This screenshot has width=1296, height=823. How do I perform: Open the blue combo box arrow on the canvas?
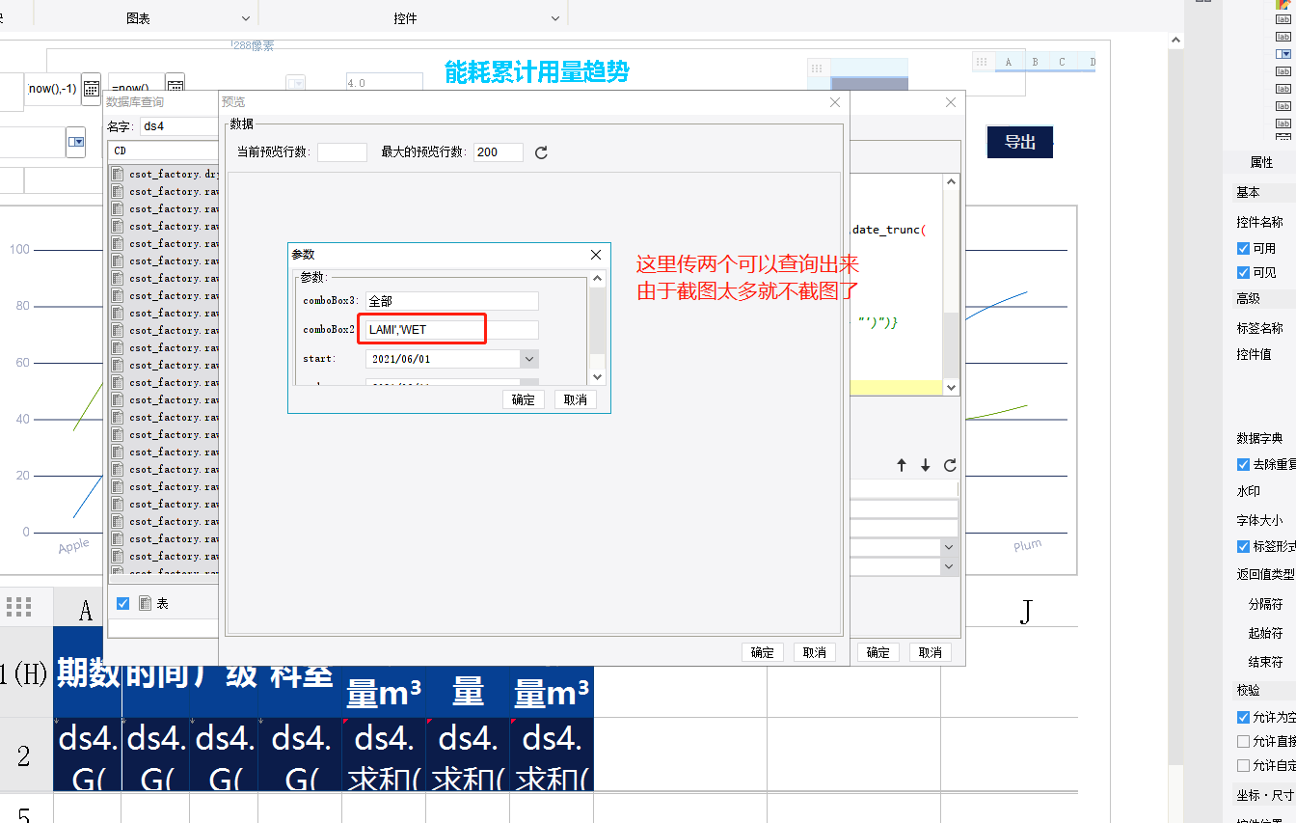[76, 143]
